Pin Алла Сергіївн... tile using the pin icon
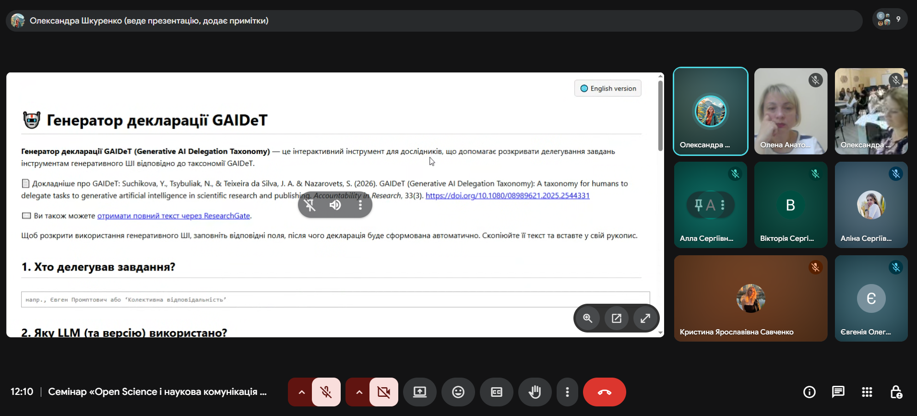This screenshot has height=416, width=917. click(x=699, y=205)
